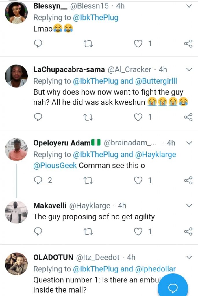Open Makavelli's profile avatar
Viewport: 198px width, 296px height.
pyautogui.click(x=16, y=212)
